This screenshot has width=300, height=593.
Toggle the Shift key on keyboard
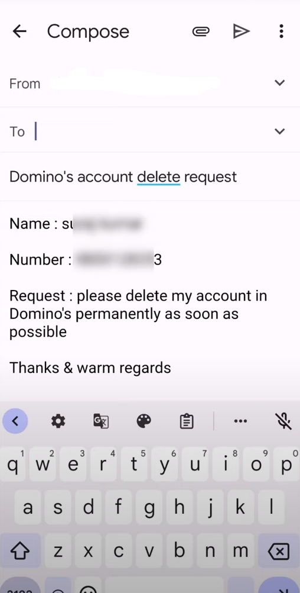[x=19, y=551]
